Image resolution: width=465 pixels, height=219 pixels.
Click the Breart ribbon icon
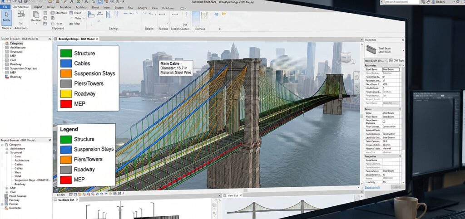pos(71,13)
